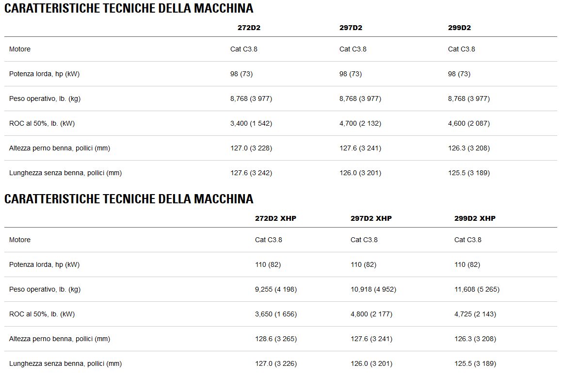This screenshot has width=563, height=378.
Task: Select the ROC value 3,400 (1 542)
Action: pyautogui.click(x=251, y=123)
